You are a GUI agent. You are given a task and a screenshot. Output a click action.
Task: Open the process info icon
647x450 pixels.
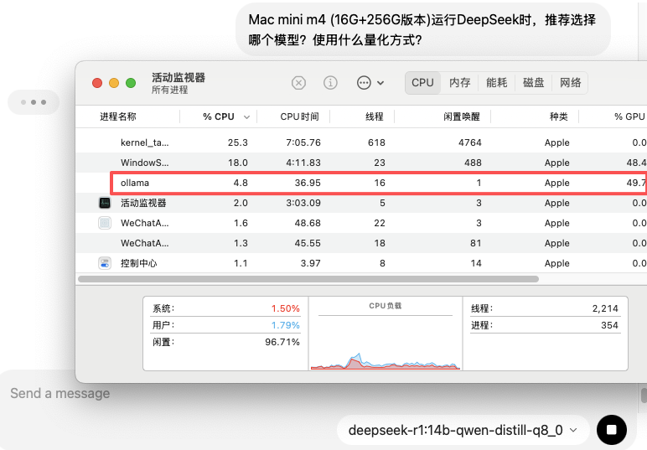click(330, 83)
